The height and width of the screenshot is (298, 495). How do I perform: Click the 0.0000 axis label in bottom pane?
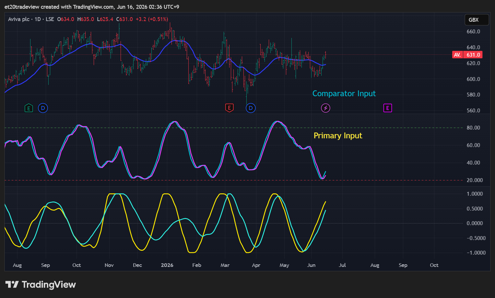point(475,223)
